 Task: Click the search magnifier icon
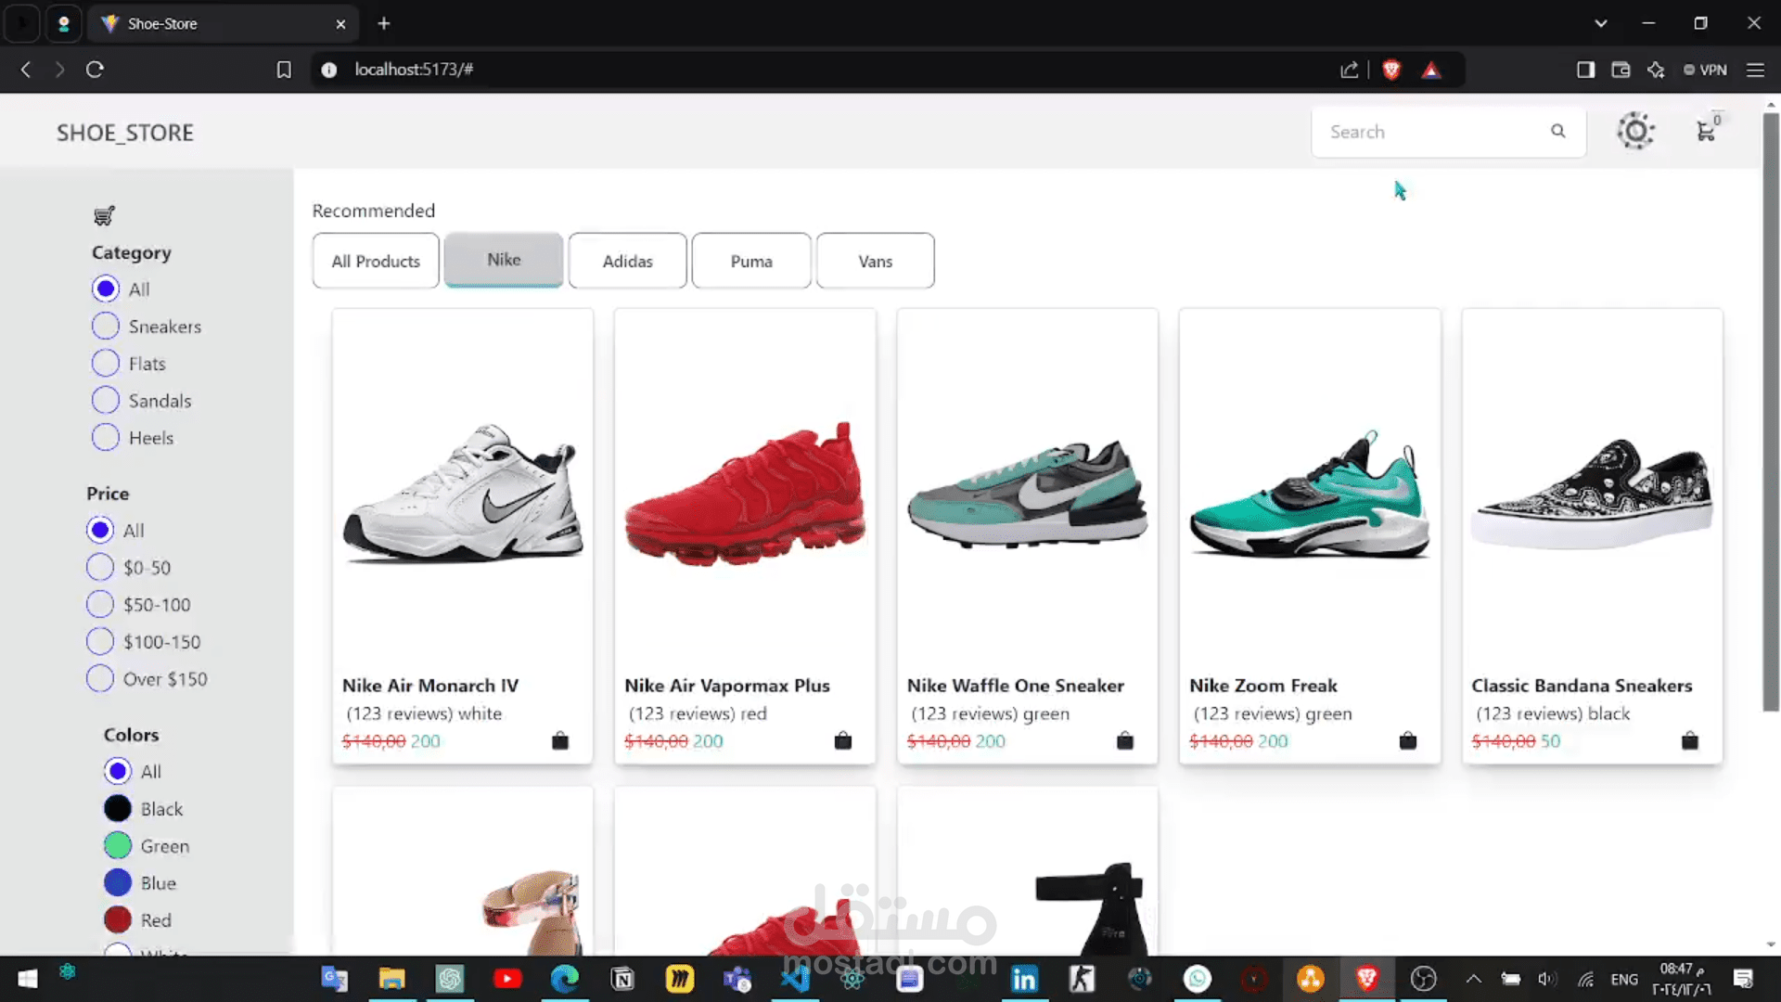click(x=1558, y=131)
